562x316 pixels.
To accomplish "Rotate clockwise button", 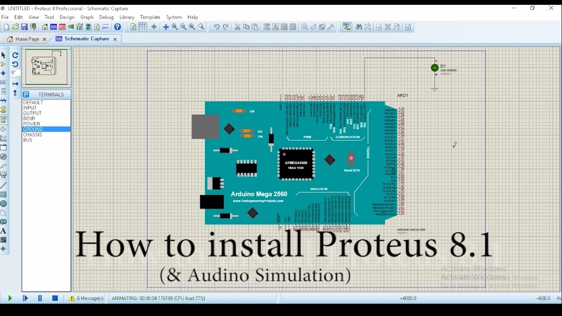I will tap(15, 55).
